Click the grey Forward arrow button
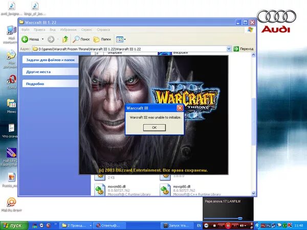The height and width of the screenshot is (230, 307). coord(51,39)
